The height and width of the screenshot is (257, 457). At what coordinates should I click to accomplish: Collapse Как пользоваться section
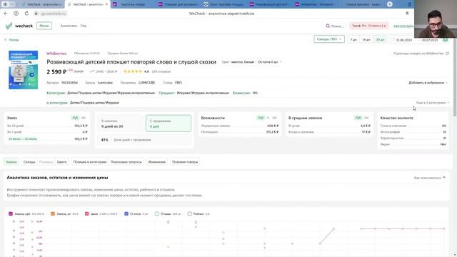click(x=430, y=178)
